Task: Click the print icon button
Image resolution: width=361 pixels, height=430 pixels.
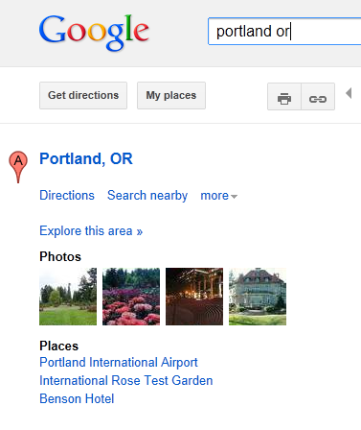Action: click(284, 96)
